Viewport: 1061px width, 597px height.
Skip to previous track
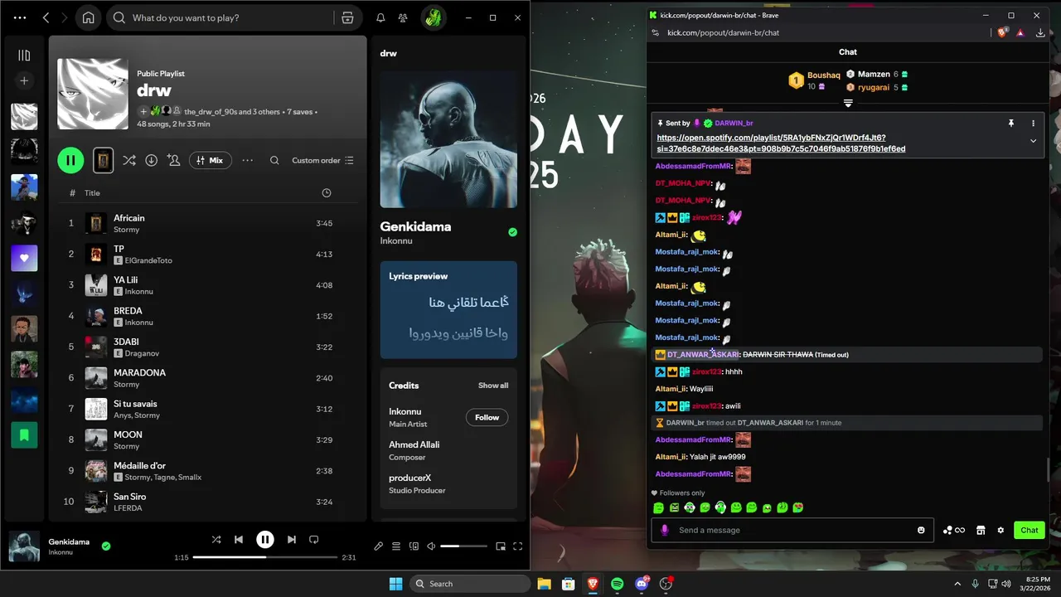[239, 539]
